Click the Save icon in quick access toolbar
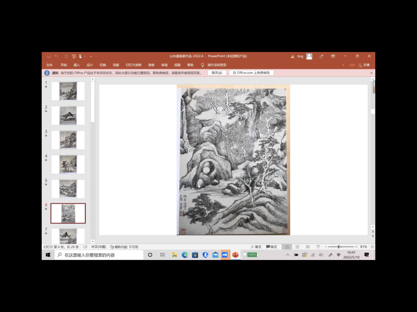417x312 pixels. click(x=49, y=56)
